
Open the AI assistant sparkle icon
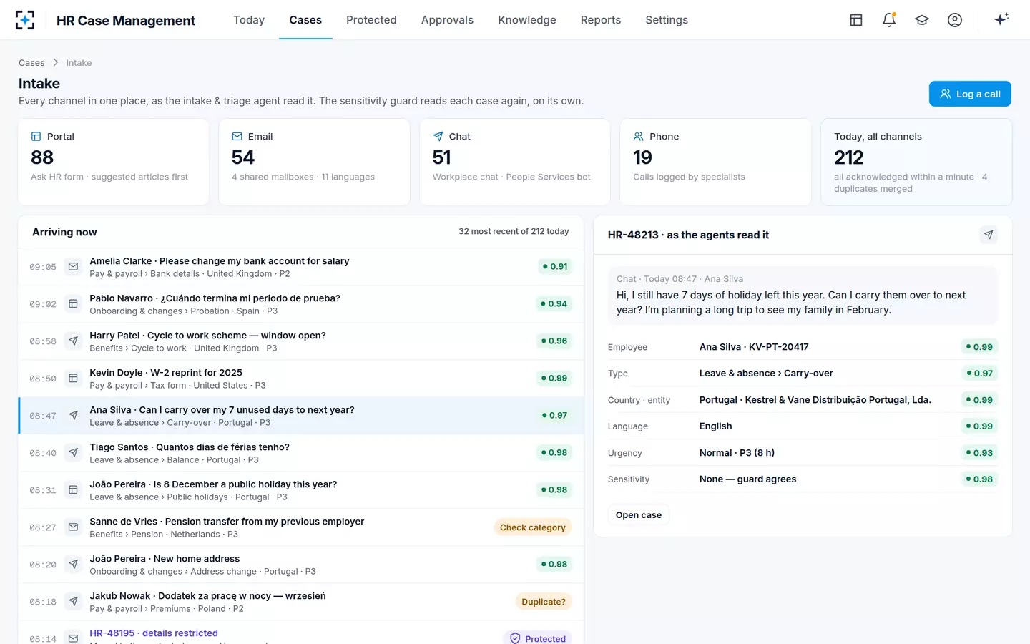point(1001,20)
